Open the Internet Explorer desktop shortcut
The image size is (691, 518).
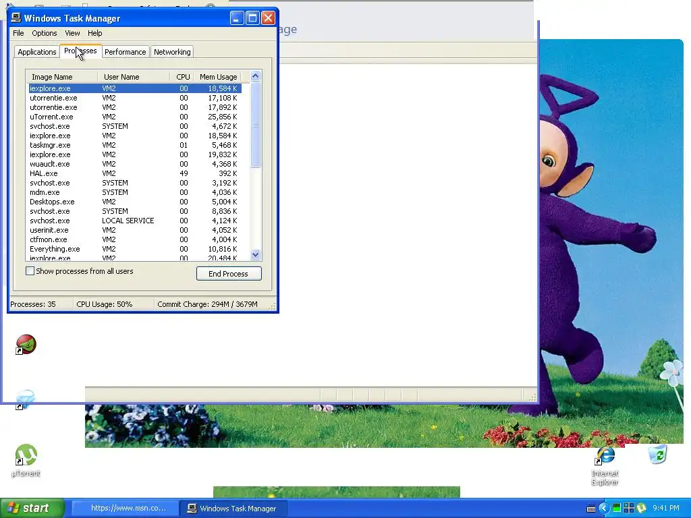click(x=605, y=465)
